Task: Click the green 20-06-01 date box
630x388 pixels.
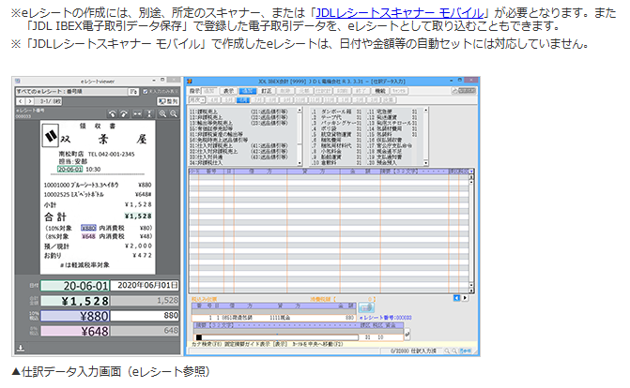Action: [x=75, y=286]
